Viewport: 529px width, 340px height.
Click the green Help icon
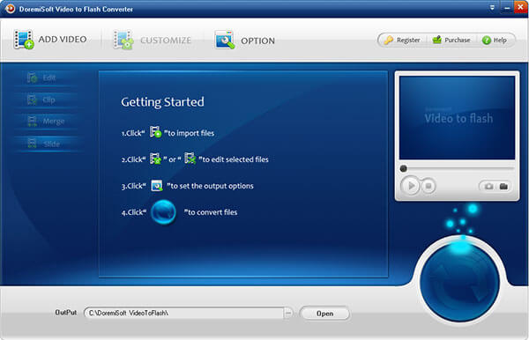(487, 41)
